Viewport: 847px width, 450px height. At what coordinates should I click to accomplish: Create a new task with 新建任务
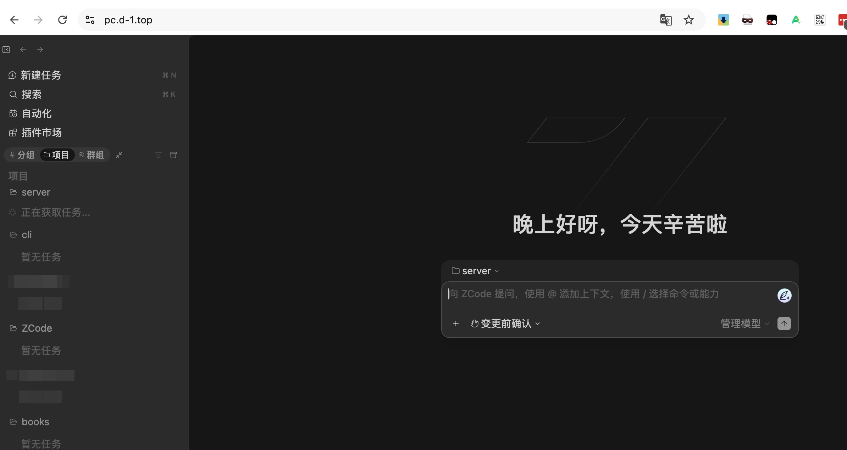point(92,75)
